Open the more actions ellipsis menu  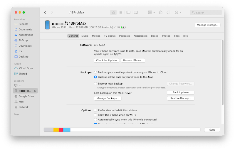[x=178, y=13]
